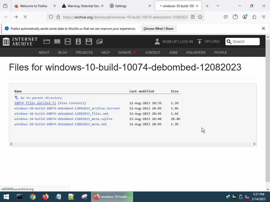270x202 pixels.
Task: Click the network tray icon
Action: (x=228, y=196)
